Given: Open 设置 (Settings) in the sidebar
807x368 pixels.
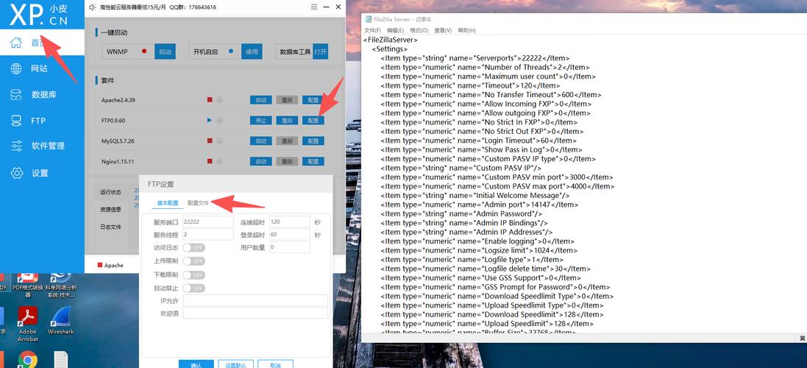Looking at the screenshot, I should 39,173.
